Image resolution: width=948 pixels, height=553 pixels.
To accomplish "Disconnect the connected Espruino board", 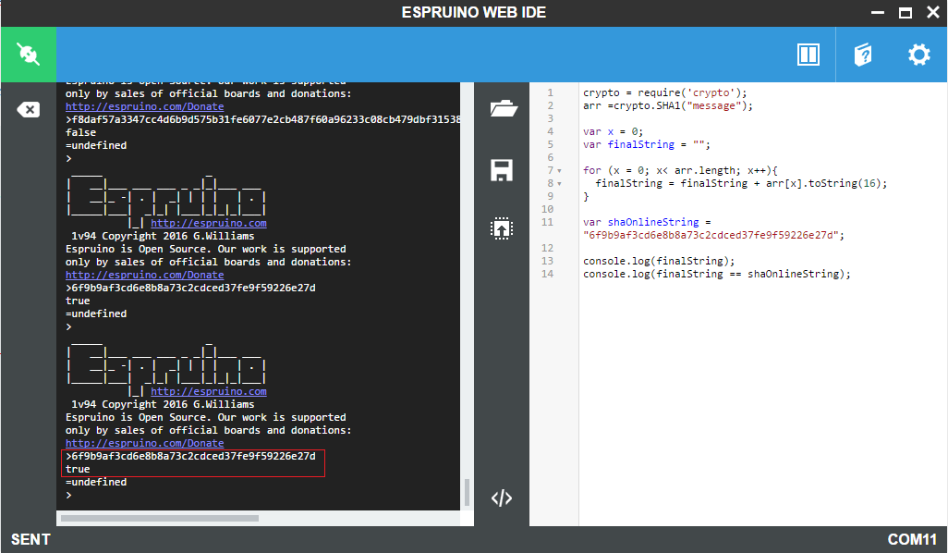I will coord(28,54).
